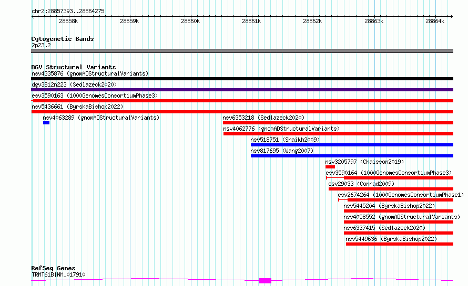Open the RefSeq Genes track heading

pos(54,268)
